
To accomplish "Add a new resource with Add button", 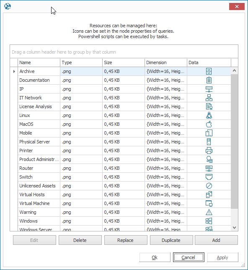I will tap(216, 240).
